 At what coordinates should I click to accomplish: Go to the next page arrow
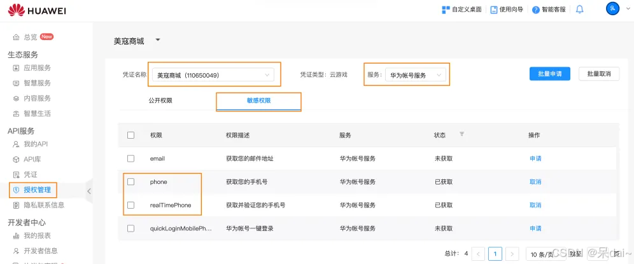click(512, 254)
